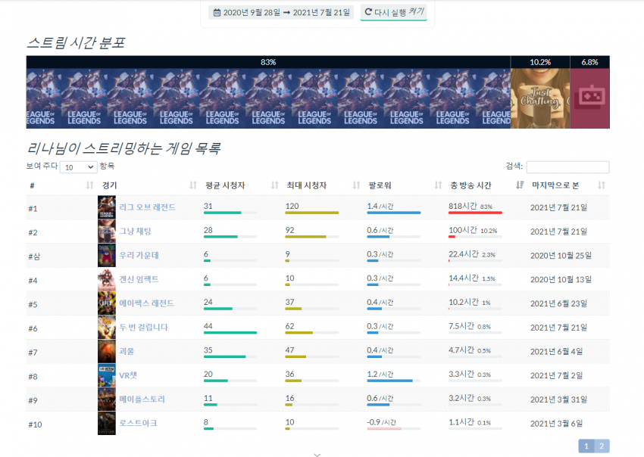The width and height of the screenshot is (644, 457).
Task: Sort table by 경기 game column
Action: click(149, 185)
